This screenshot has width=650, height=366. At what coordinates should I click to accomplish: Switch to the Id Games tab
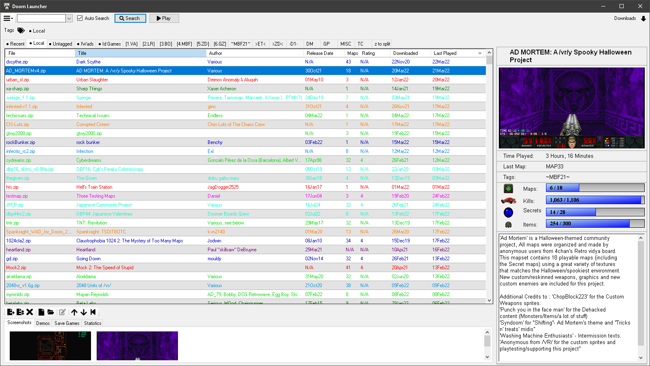point(110,44)
